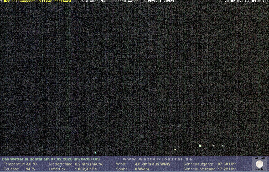Click the timestamp 2026-02-07 CET in top corner
This screenshot has width=269, height=172.
pyautogui.click(x=244, y=1)
